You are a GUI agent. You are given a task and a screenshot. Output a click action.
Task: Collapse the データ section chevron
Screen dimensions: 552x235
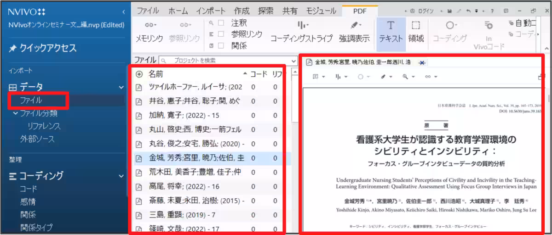click(121, 87)
